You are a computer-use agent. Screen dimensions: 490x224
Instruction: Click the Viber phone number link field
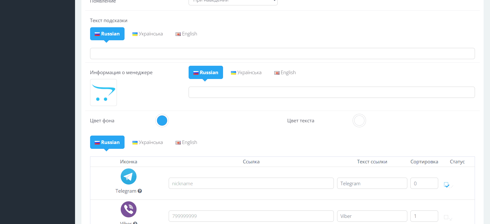click(251, 216)
